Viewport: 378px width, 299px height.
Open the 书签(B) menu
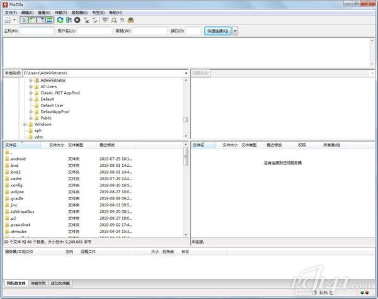(x=98, y=13)
